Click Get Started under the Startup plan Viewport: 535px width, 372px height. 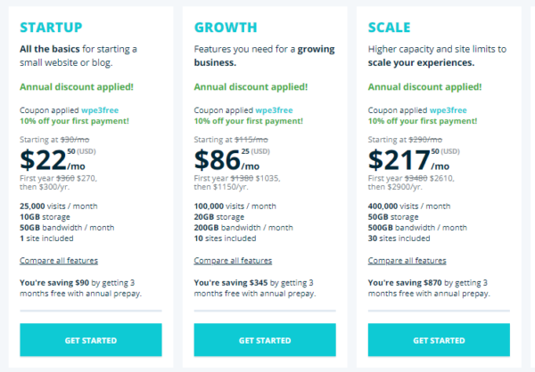(90, 340)
